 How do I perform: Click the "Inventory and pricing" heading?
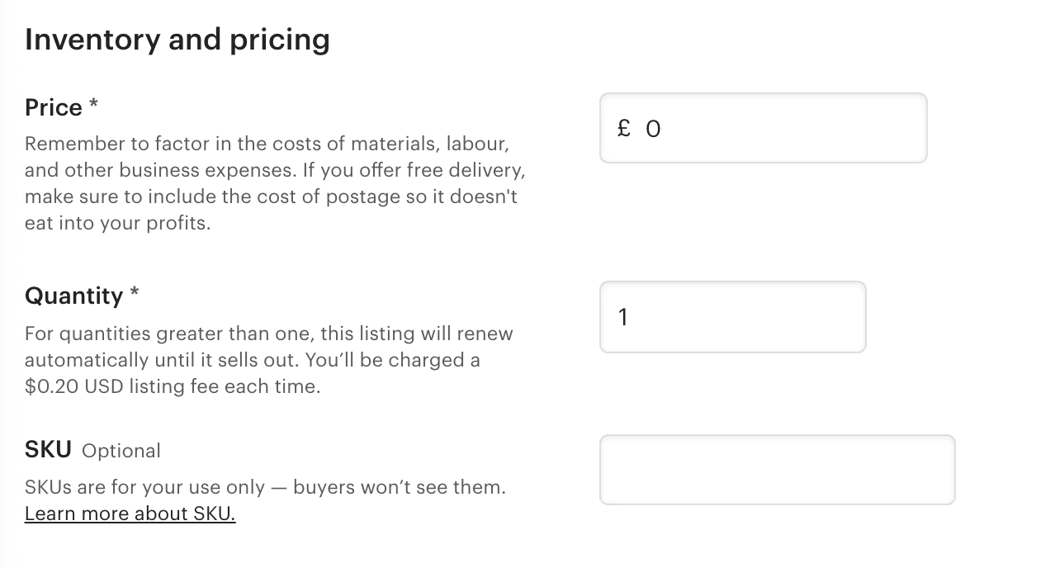point(177,40)
